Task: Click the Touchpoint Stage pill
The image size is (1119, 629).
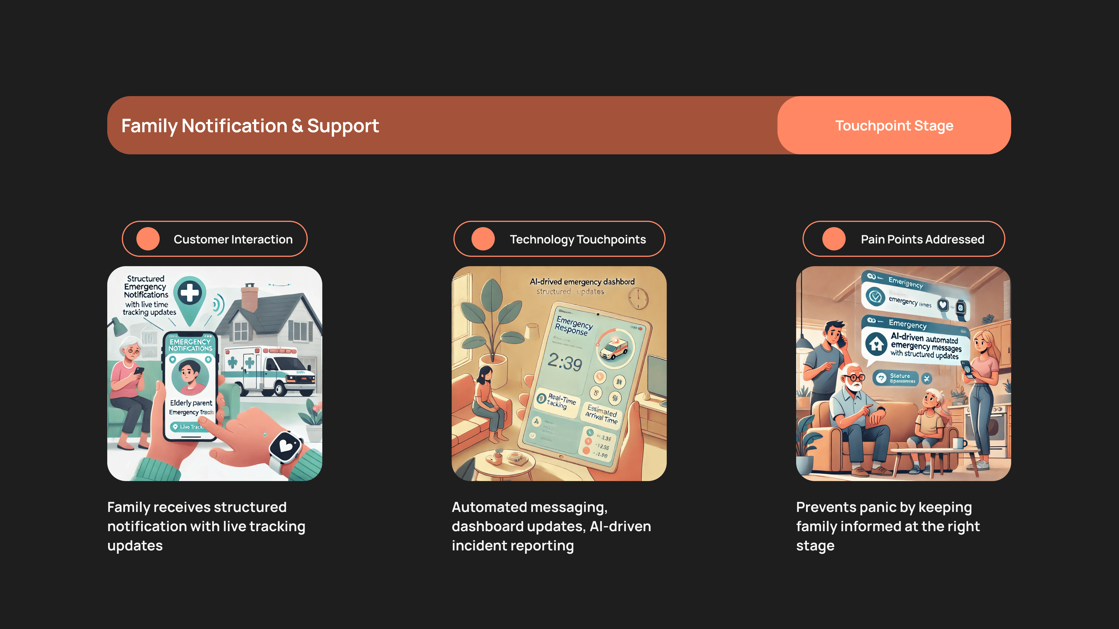Action: [x=894, y=126]
